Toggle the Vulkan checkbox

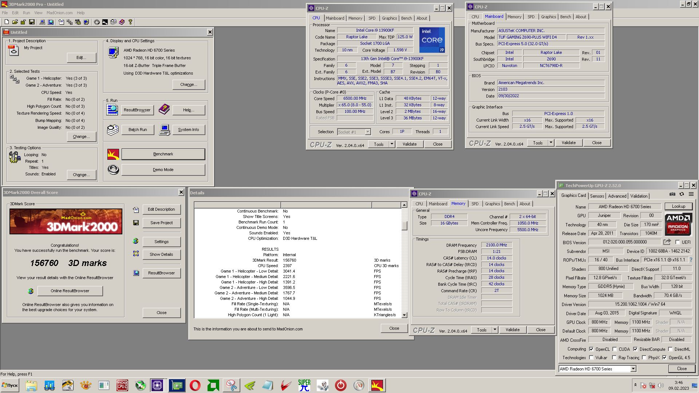[x=591, y=358]
